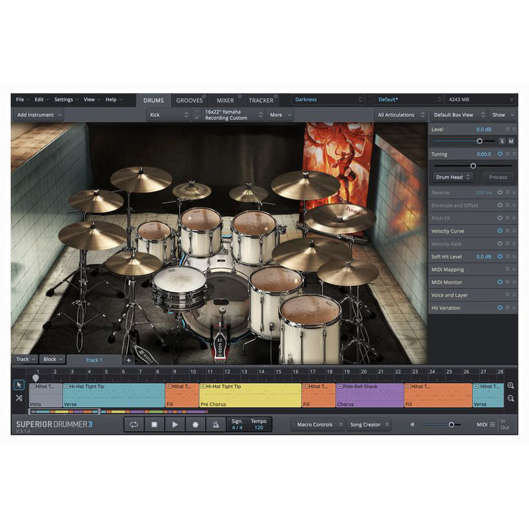Add a new track with the plus button

click(128, 360)
